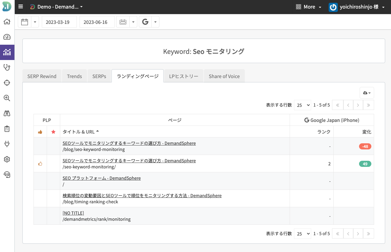Open the plug integrations sidebar icon
The height and width of the screenshot is (252, 391).
pyautogui.click(x=7, y=144)
